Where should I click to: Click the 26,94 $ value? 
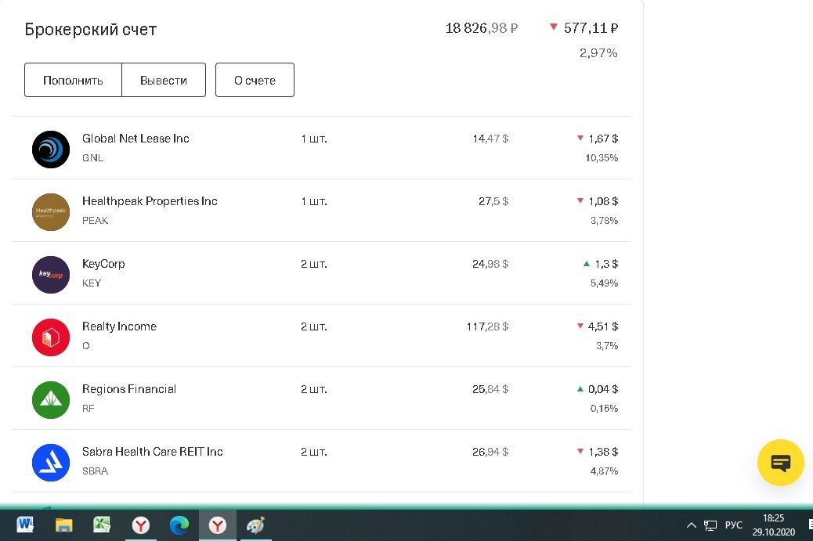coord(490,452)
